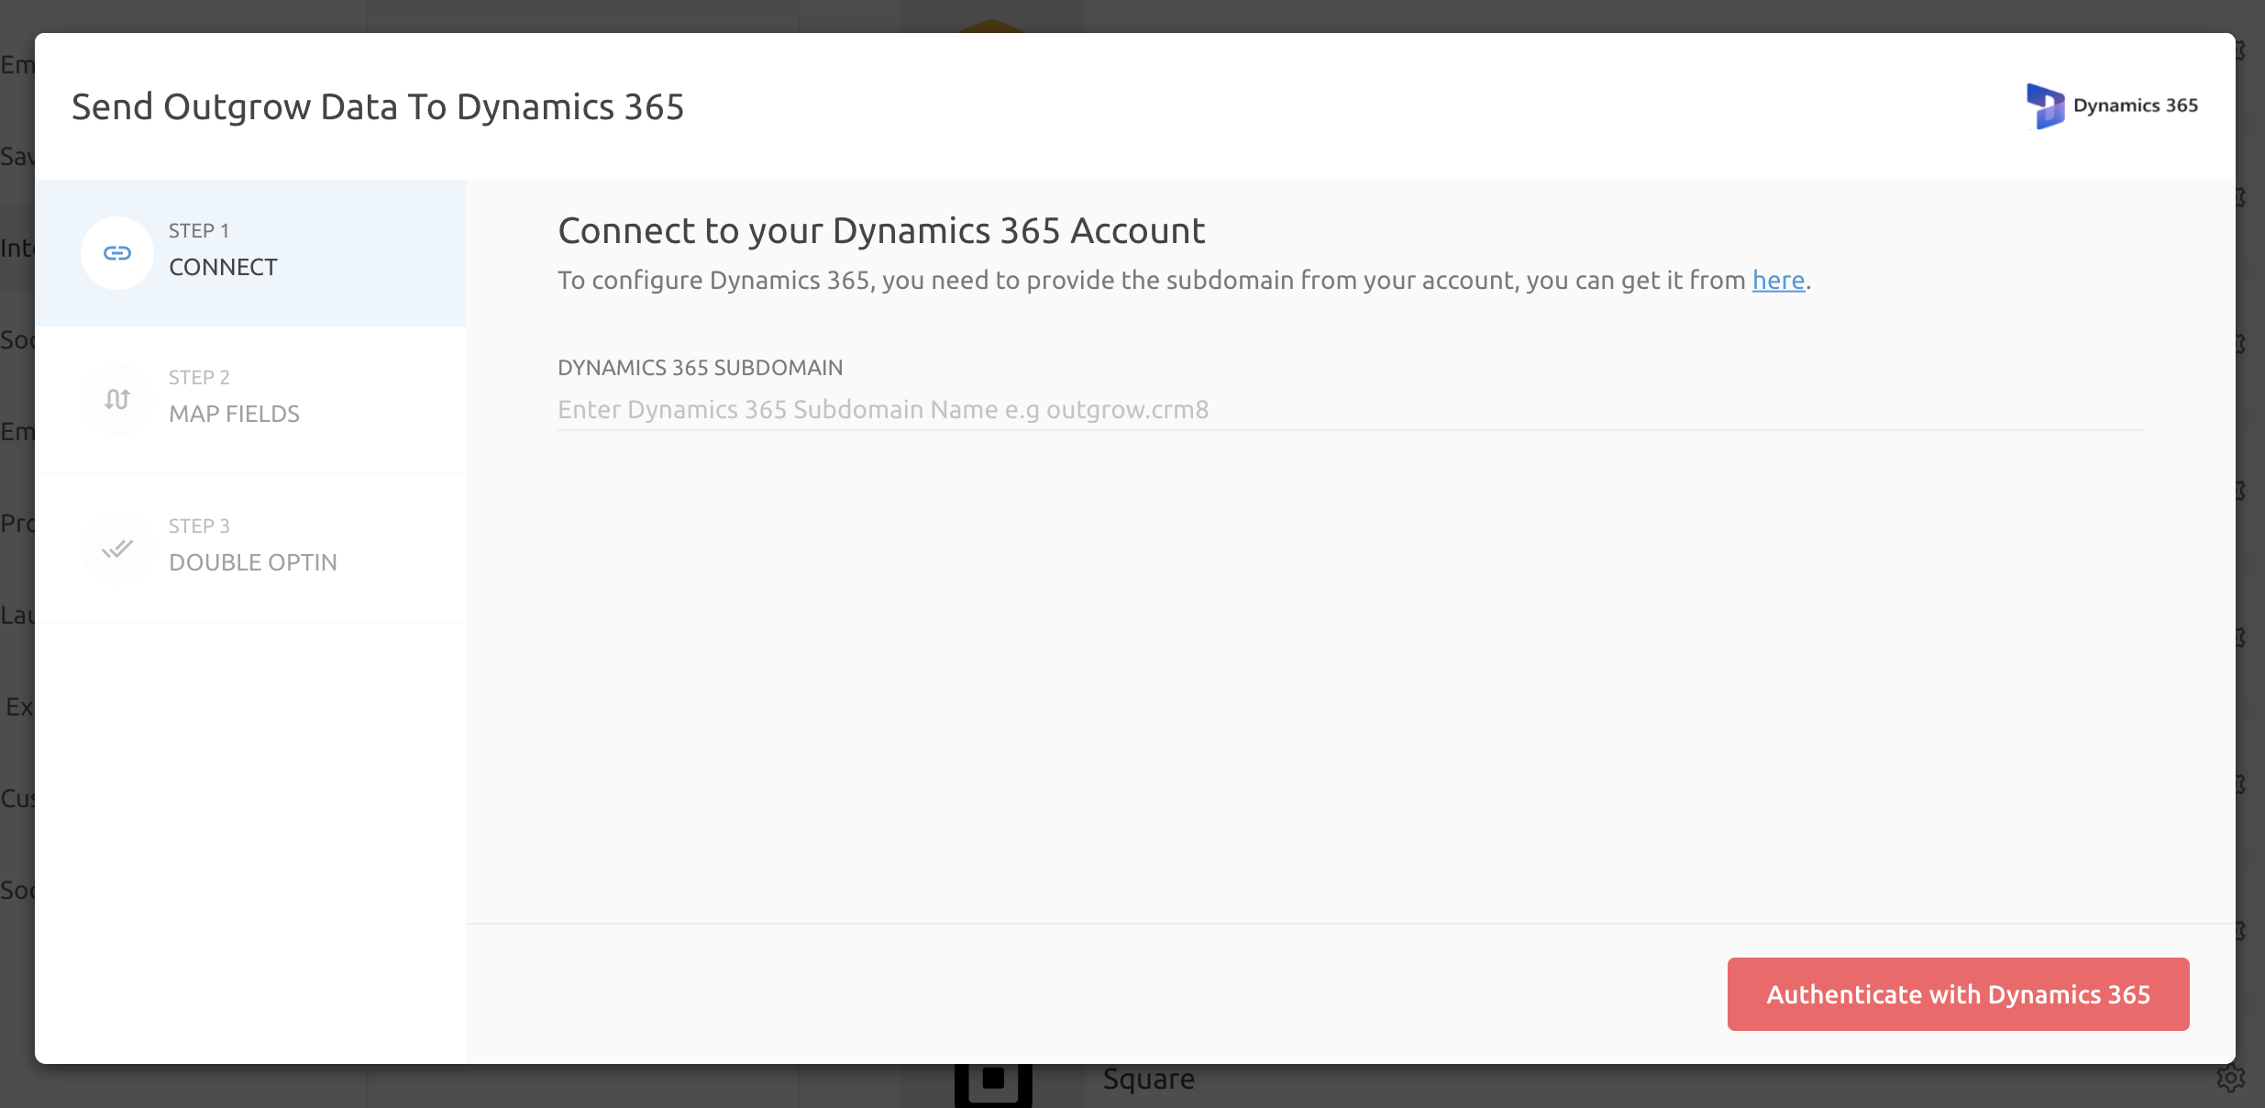Click the Double Optin checkmark icon
This screenshot has height=1108, width=2265.
pos(117,548)
